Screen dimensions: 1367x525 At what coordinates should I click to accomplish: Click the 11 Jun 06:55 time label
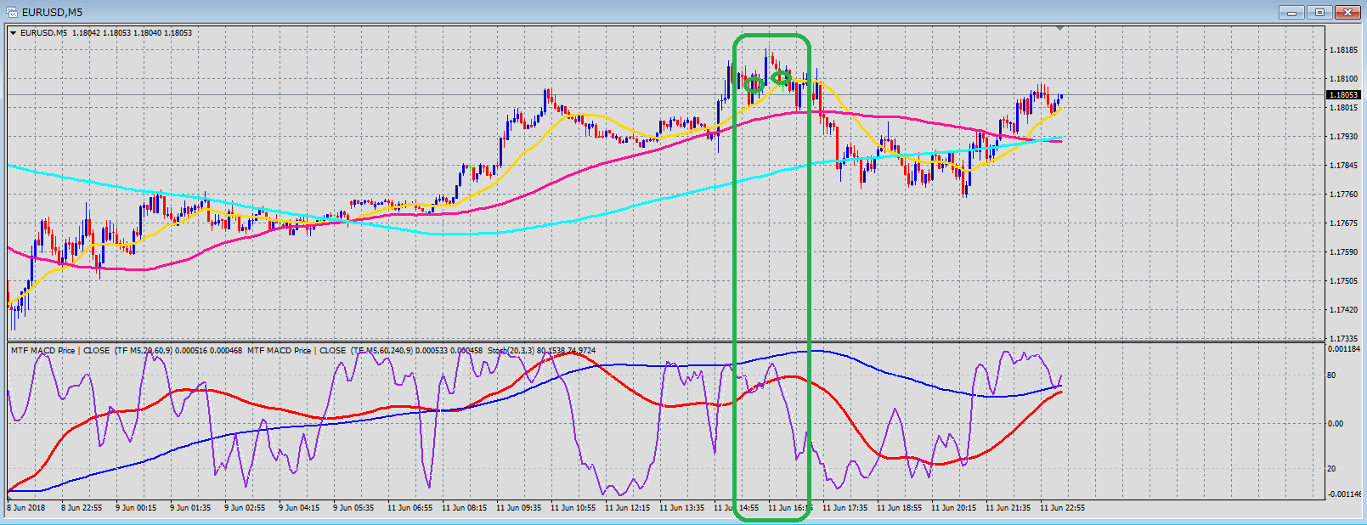tap(410, 508)
